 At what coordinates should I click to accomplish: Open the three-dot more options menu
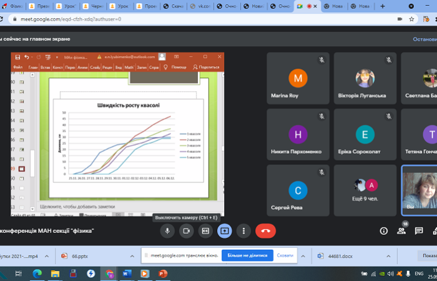point(243,231)
